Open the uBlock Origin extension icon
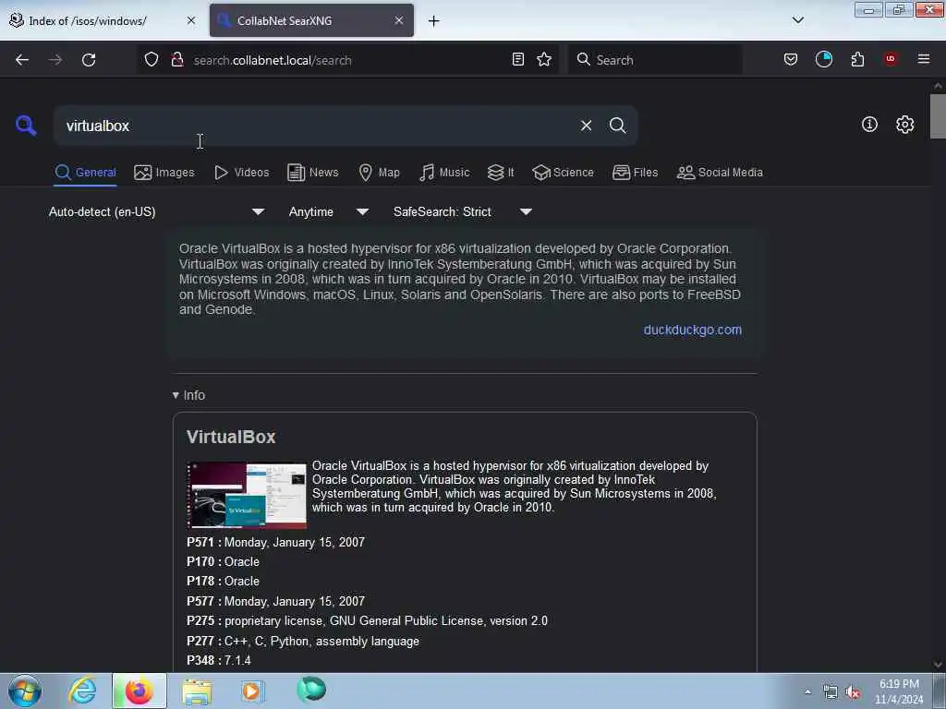The height and width of the screenshot is (709, 946). (891, 59)
